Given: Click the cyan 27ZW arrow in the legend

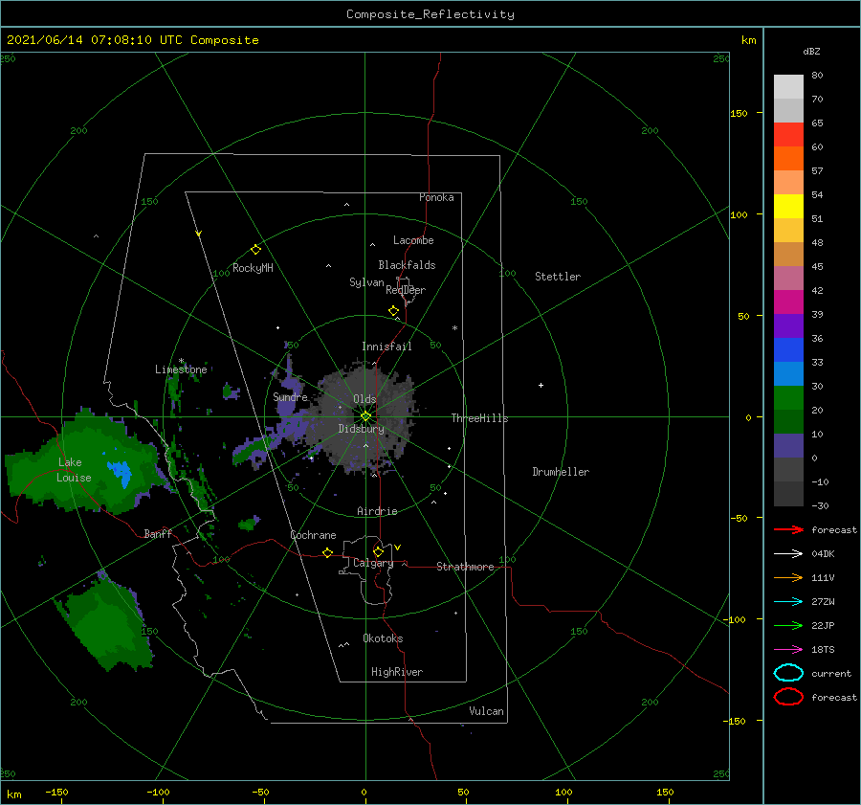Looking at the screenshot, I should 788,602.
